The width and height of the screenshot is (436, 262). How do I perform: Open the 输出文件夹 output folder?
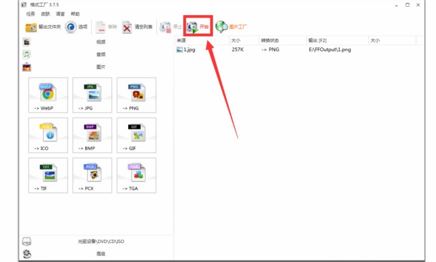43,27
